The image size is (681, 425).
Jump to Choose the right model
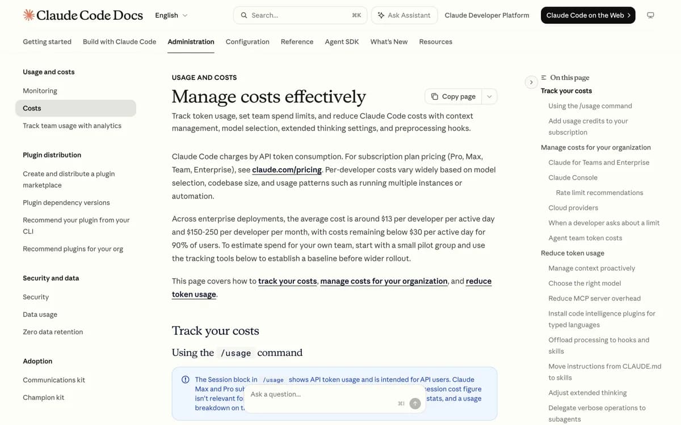(585, 283)
